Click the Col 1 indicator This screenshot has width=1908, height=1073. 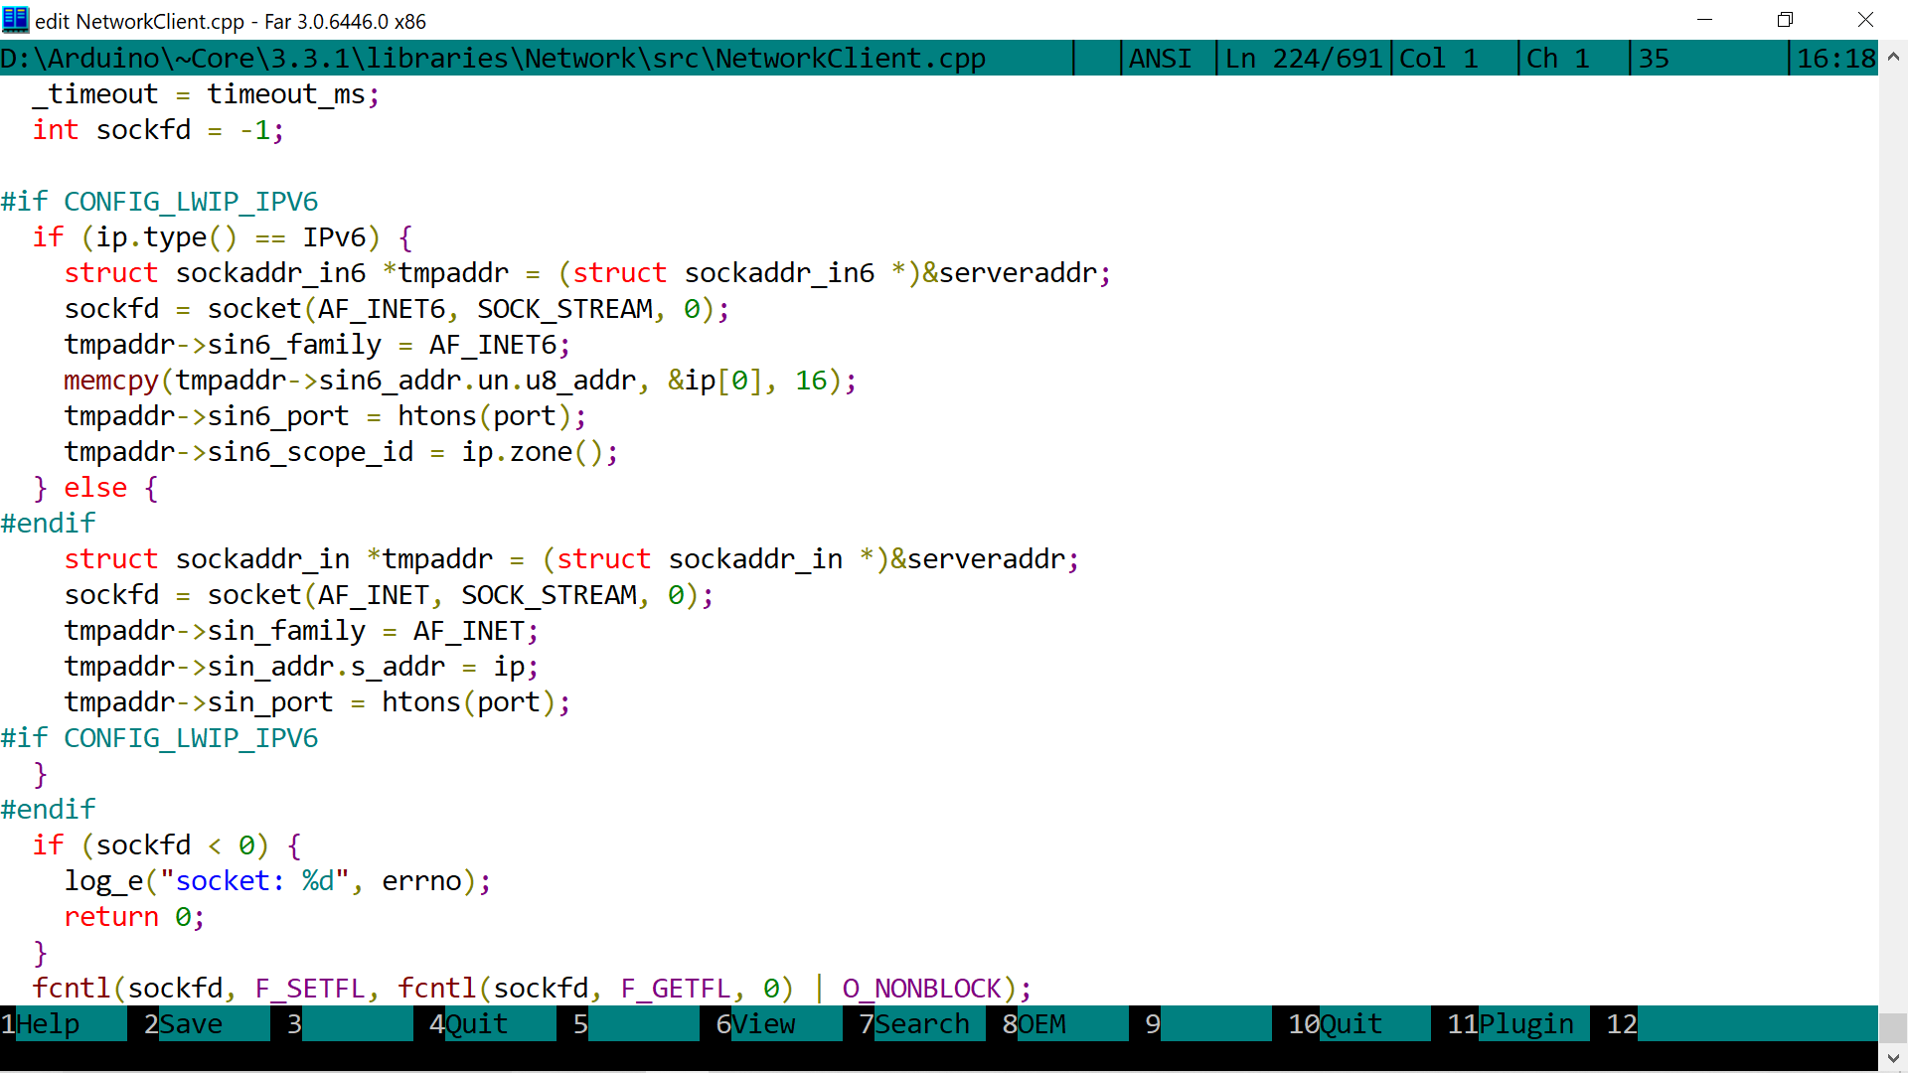(1438, 59)
